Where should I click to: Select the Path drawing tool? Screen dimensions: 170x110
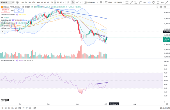(x=140, y=2)
